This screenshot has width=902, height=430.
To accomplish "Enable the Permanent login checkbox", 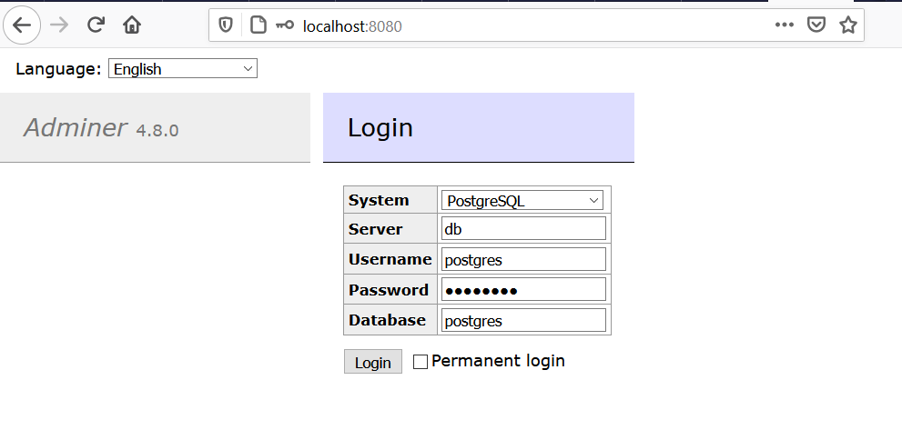I will (x=421, y=362).
